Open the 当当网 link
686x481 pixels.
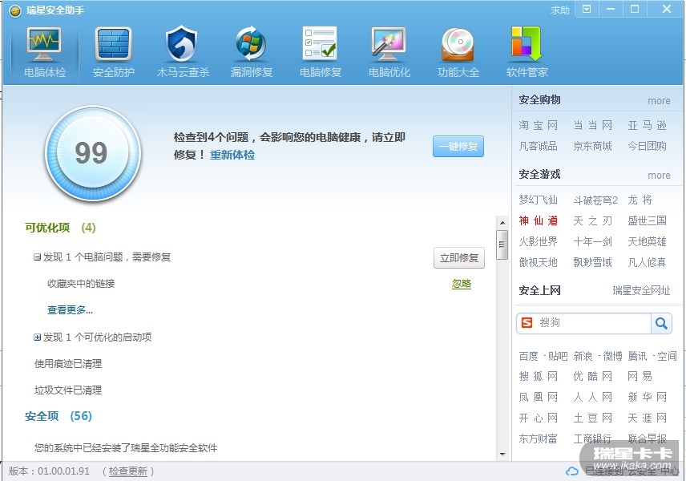point(592,126)
